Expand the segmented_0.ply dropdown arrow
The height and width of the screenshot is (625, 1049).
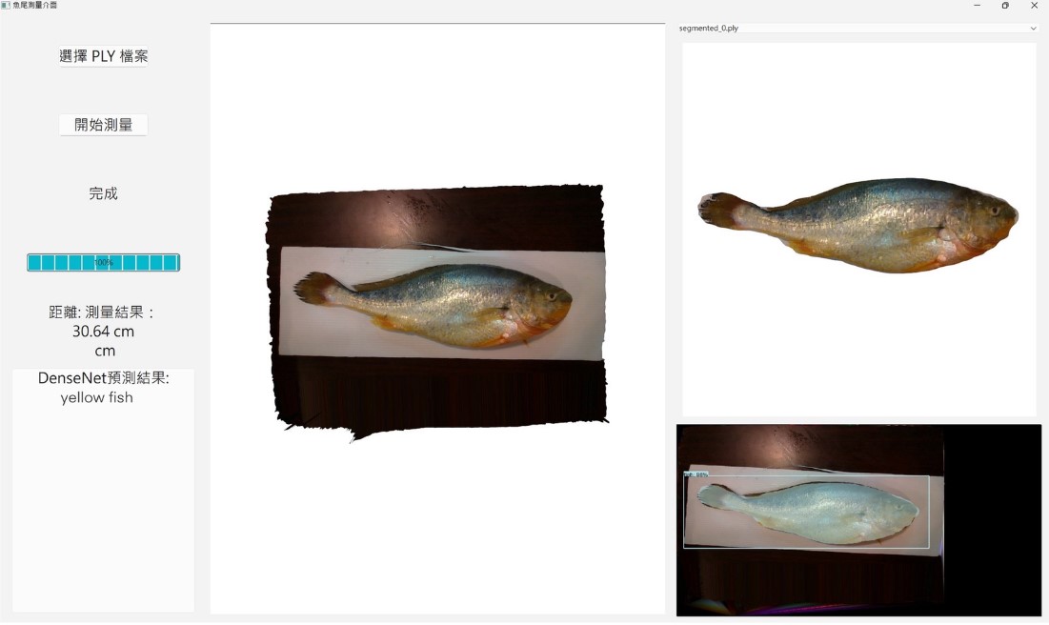coord(1033,29)
